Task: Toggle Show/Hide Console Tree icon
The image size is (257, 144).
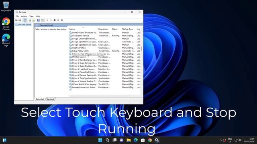Action: click(25, 20)
